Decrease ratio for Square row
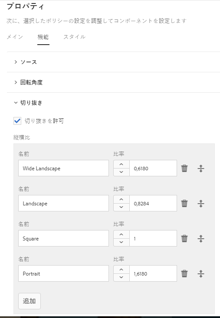 pos(121,242)
